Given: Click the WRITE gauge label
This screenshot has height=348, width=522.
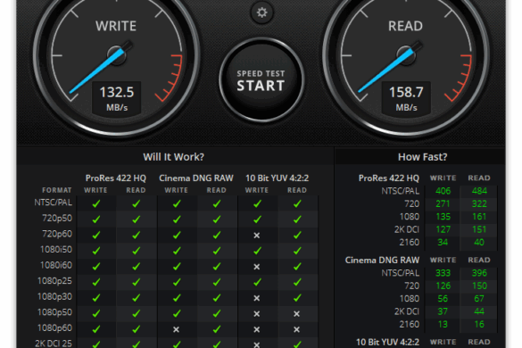Looking at the screenshot, I should [116, 26].
